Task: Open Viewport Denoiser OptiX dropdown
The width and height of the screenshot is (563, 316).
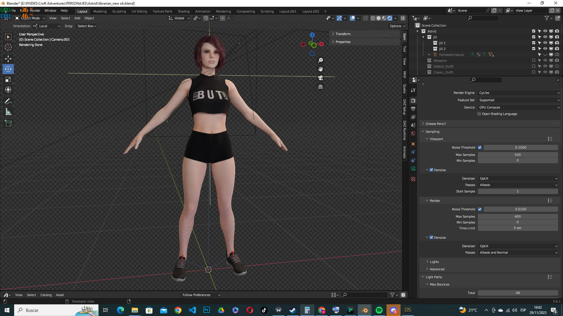Action: tap(518, 178)
